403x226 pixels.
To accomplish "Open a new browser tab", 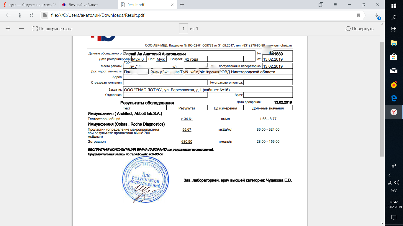I will coord(182,5).
